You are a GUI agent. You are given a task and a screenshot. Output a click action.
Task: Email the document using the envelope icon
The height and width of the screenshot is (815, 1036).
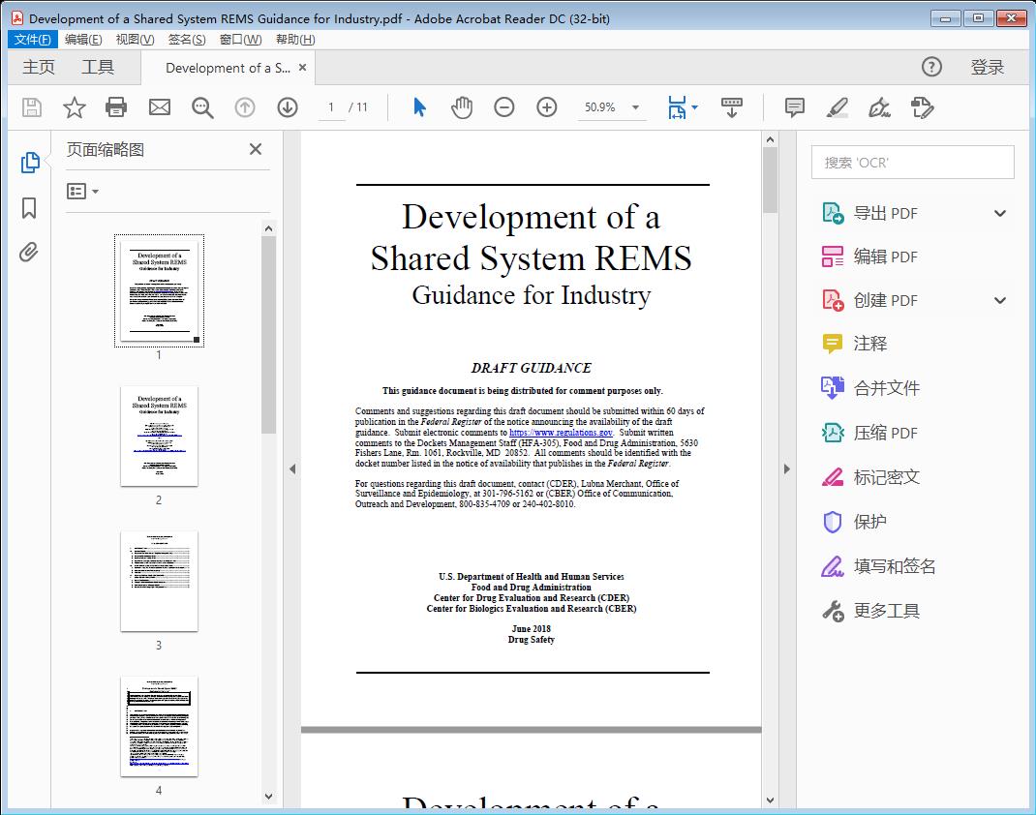pos(159,107)
